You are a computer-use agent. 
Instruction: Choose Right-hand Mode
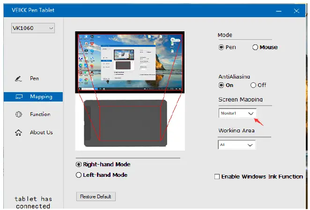(79, 165)
